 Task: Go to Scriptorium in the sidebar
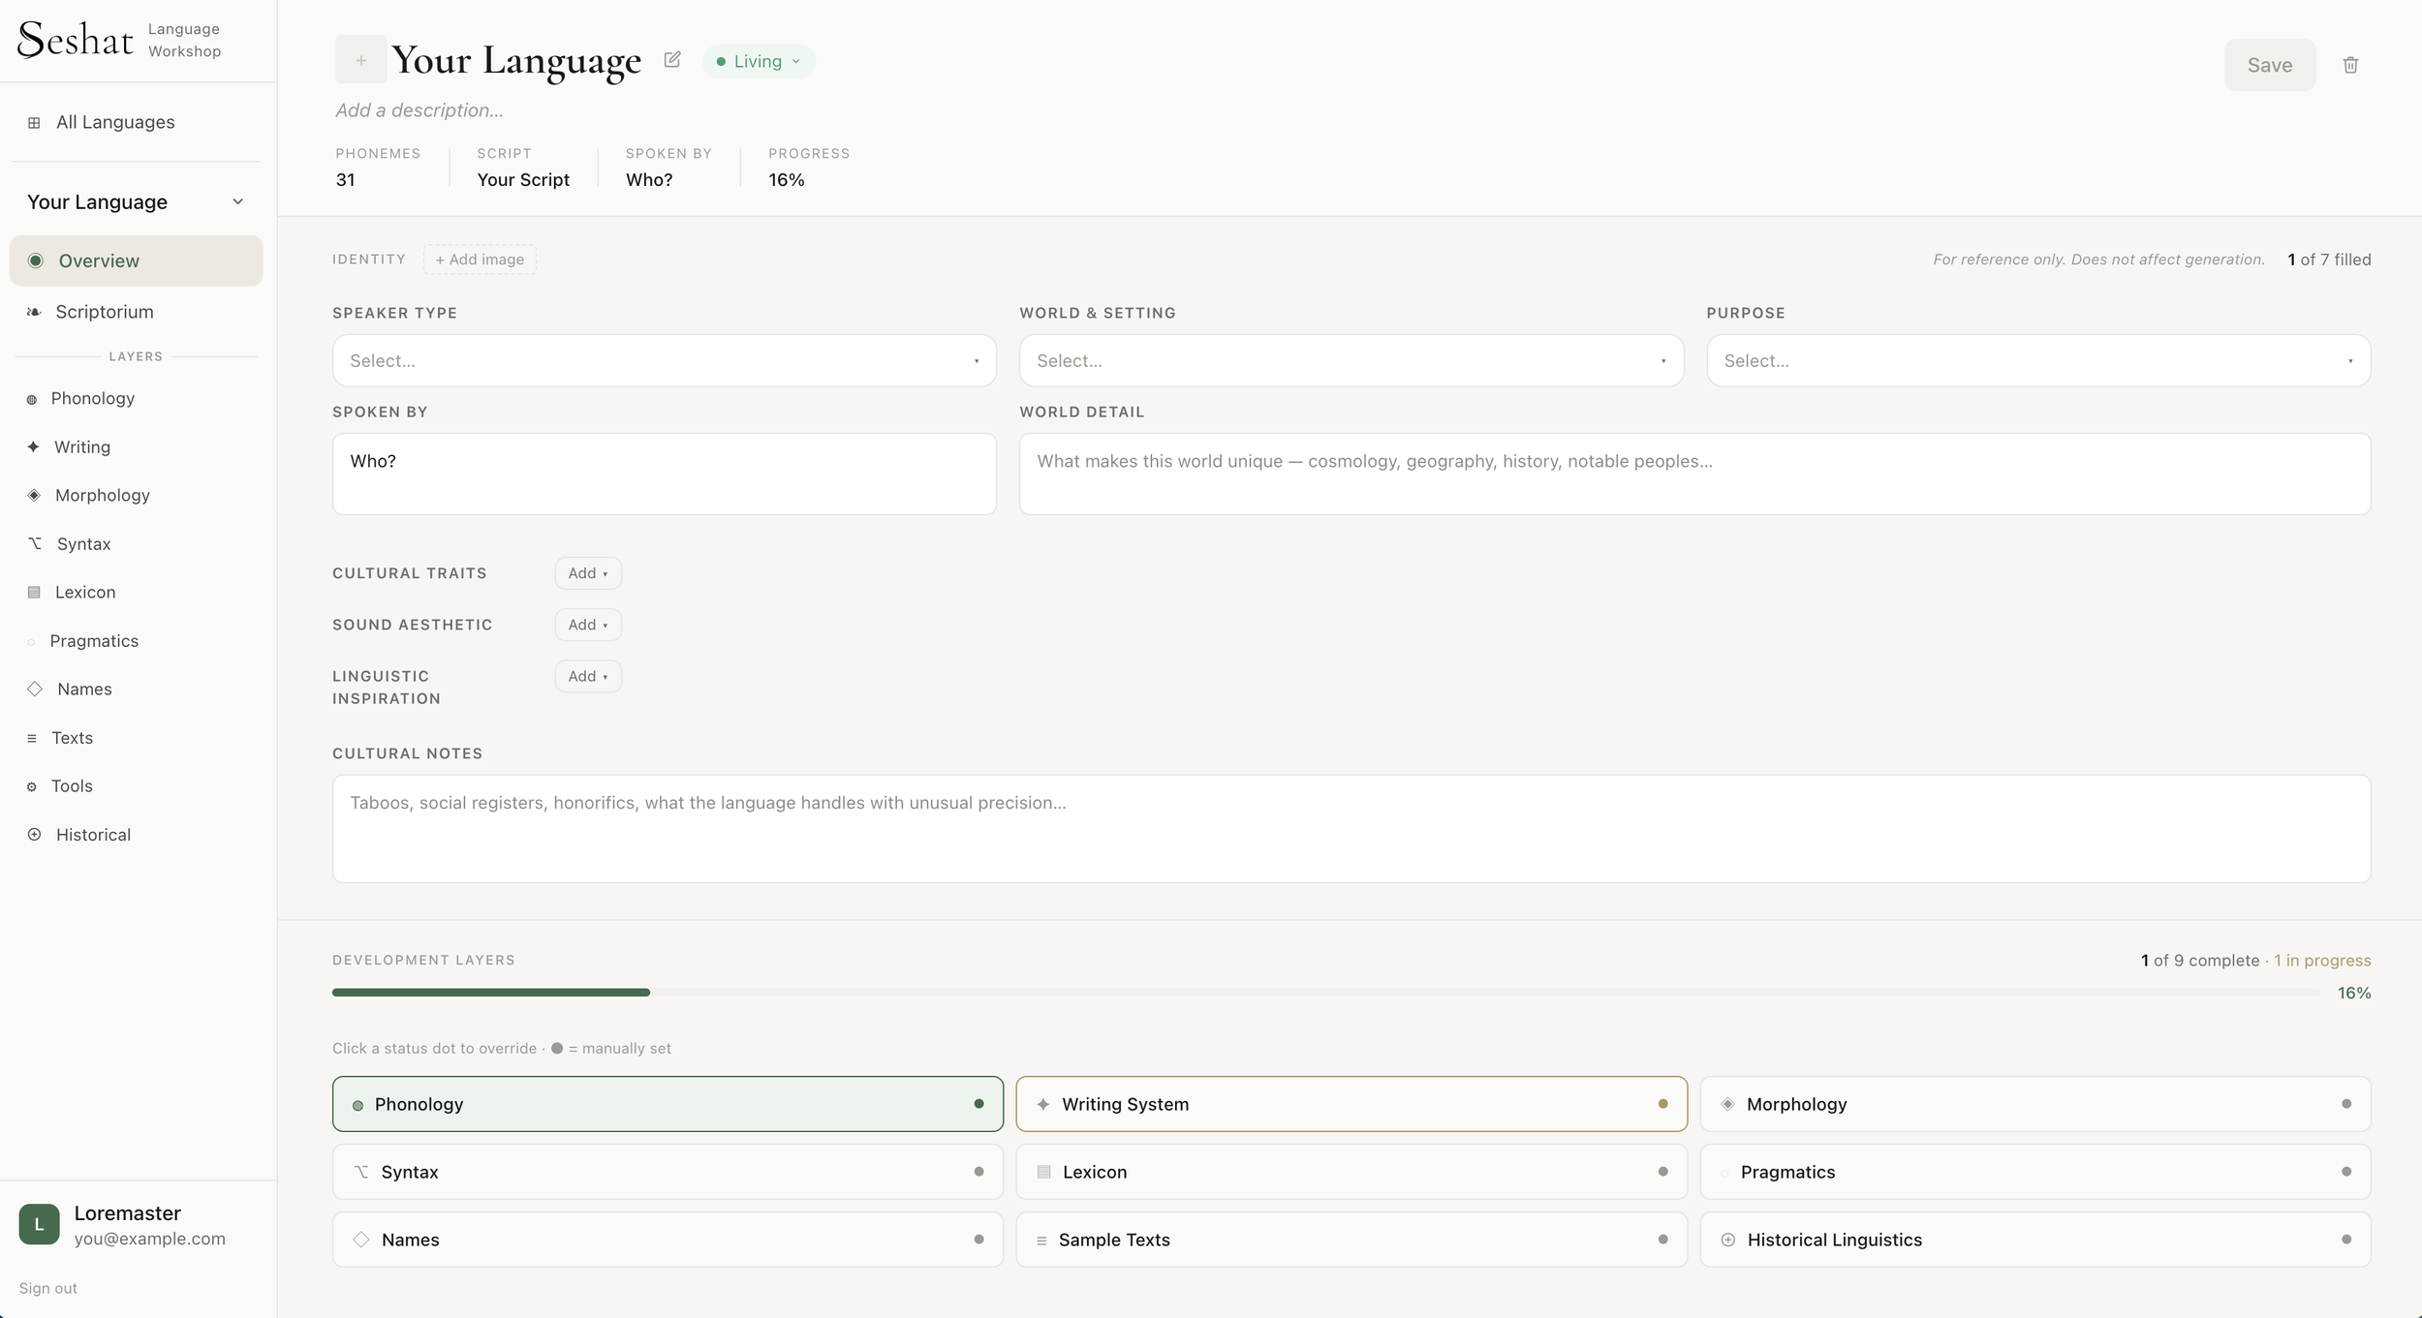pyautogui.click(x=136, y=312)
